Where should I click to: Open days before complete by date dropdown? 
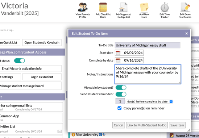[149, 101]
